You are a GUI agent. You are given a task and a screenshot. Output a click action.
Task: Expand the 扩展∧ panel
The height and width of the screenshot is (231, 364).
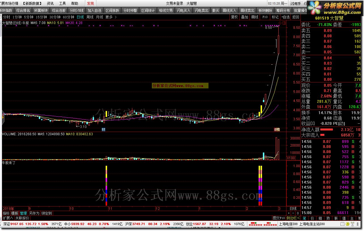(x=8, y=218)
